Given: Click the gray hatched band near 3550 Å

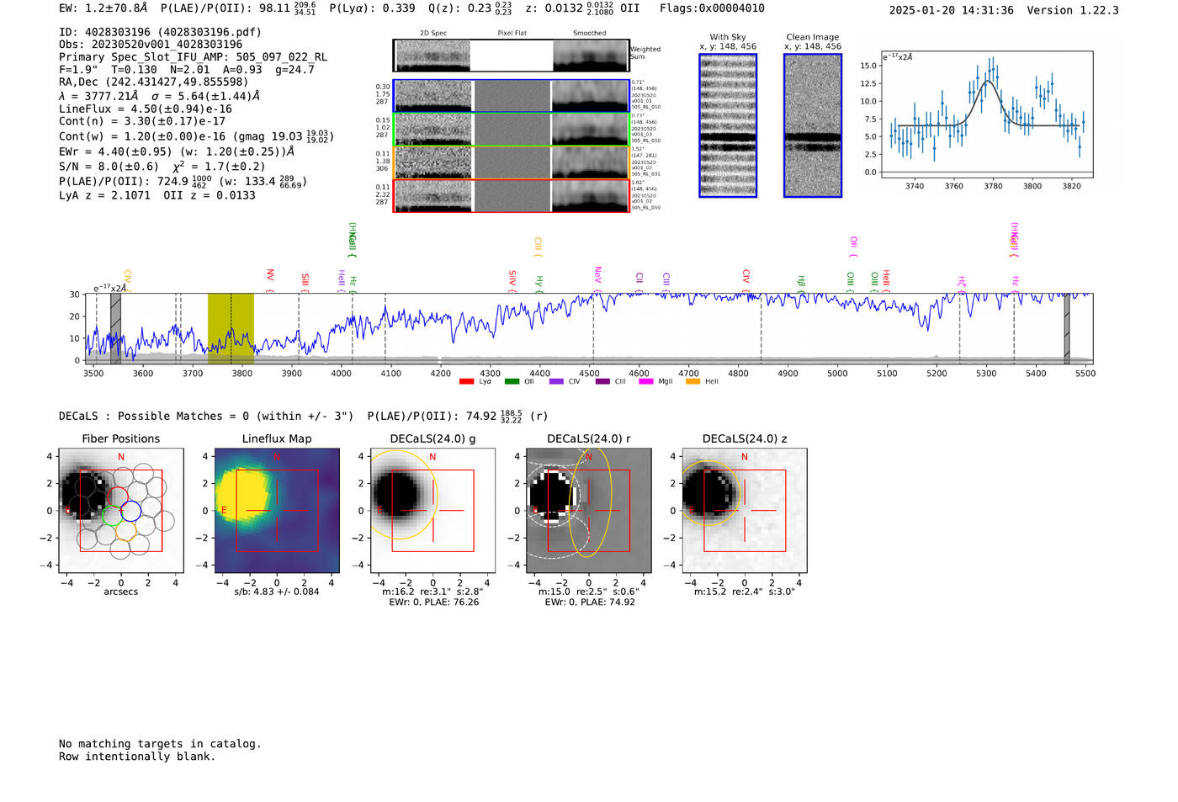Looking at the screenshot, I should pos(115,328).
